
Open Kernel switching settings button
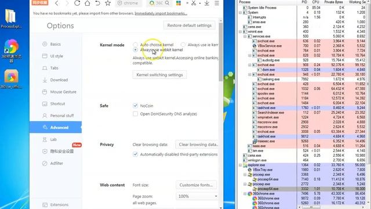(x=159, y=75)
